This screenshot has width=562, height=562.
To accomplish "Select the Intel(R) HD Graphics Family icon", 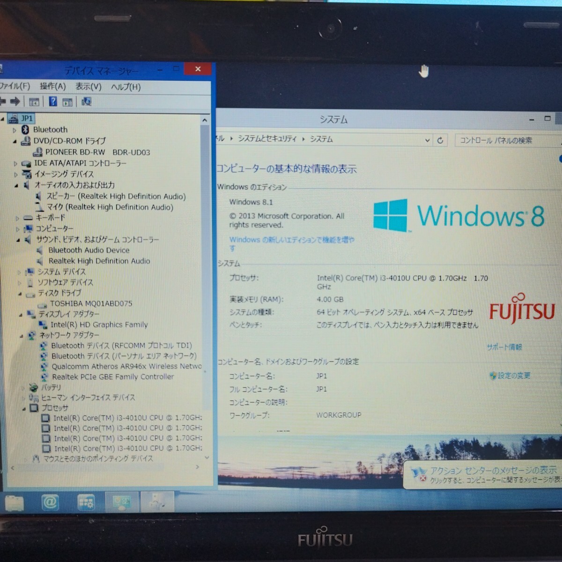I will pos(43,325).
